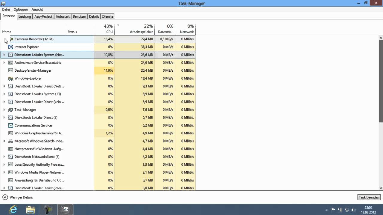
Task: Sort by the Datenträger column header
Action: point(165,29)
